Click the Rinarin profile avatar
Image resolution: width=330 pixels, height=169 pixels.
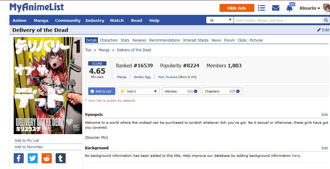pyautogui.click(x=326, y=8)
